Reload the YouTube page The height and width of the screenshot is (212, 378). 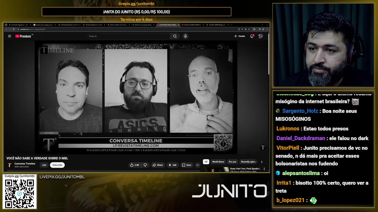pyautogui.click(x=14, y=29)
